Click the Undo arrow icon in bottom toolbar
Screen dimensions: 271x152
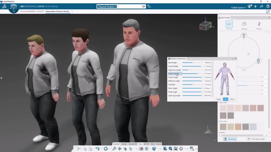click(97, 149)
